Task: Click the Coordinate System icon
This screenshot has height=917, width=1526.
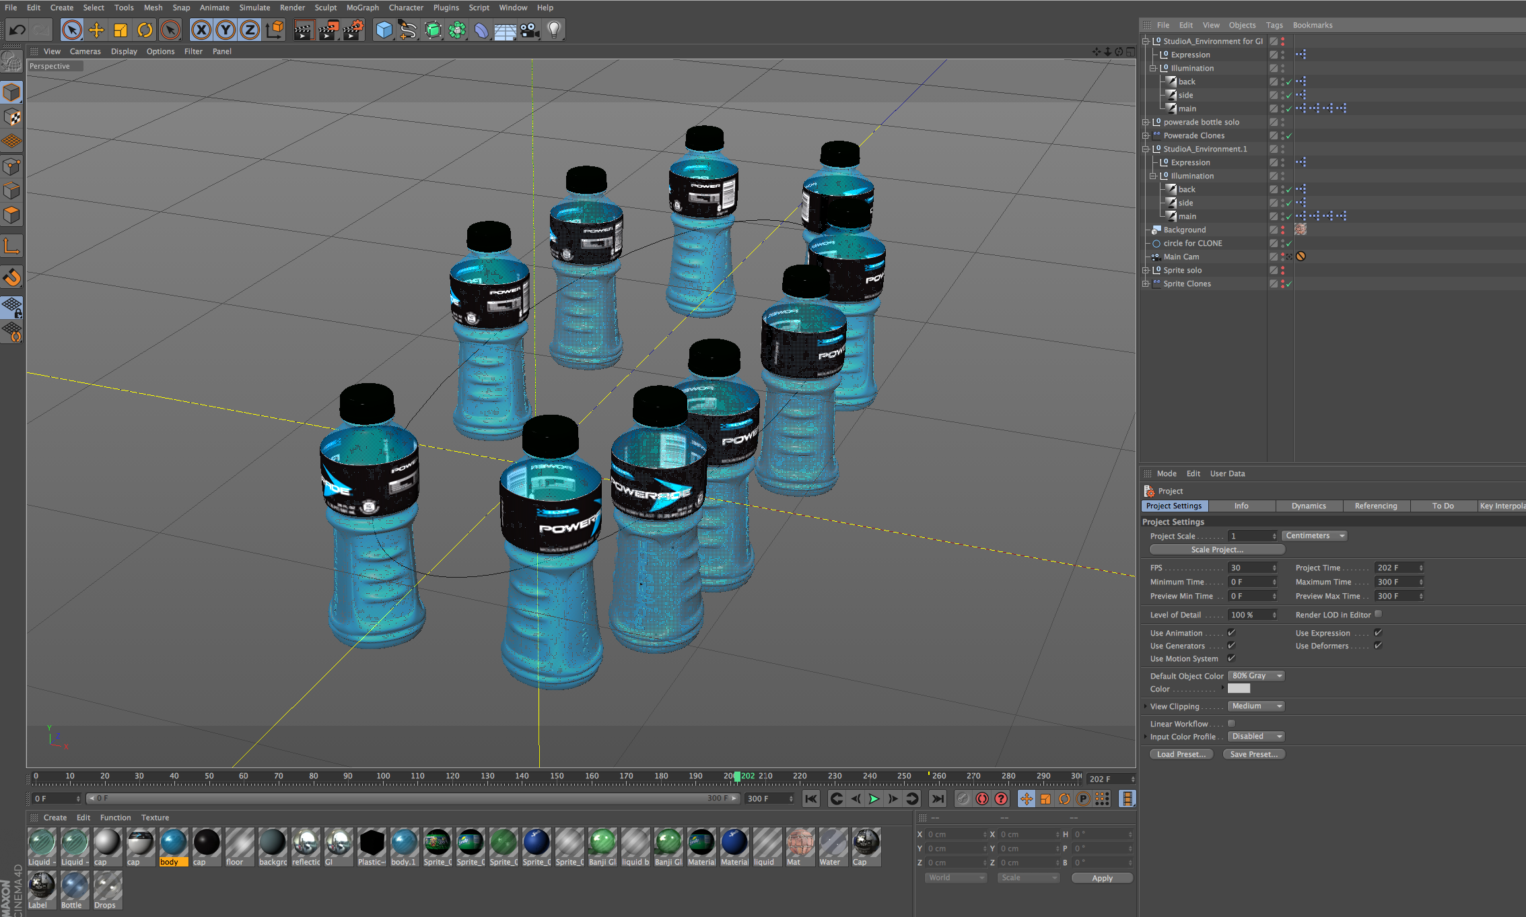Action: pyautogui.click(x=275, y=30)
